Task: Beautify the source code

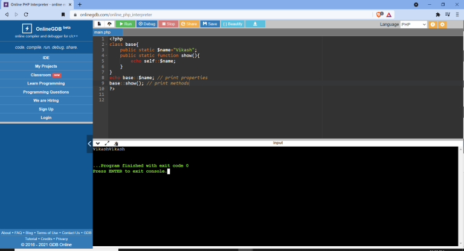Action: click(x=233, y=24)
